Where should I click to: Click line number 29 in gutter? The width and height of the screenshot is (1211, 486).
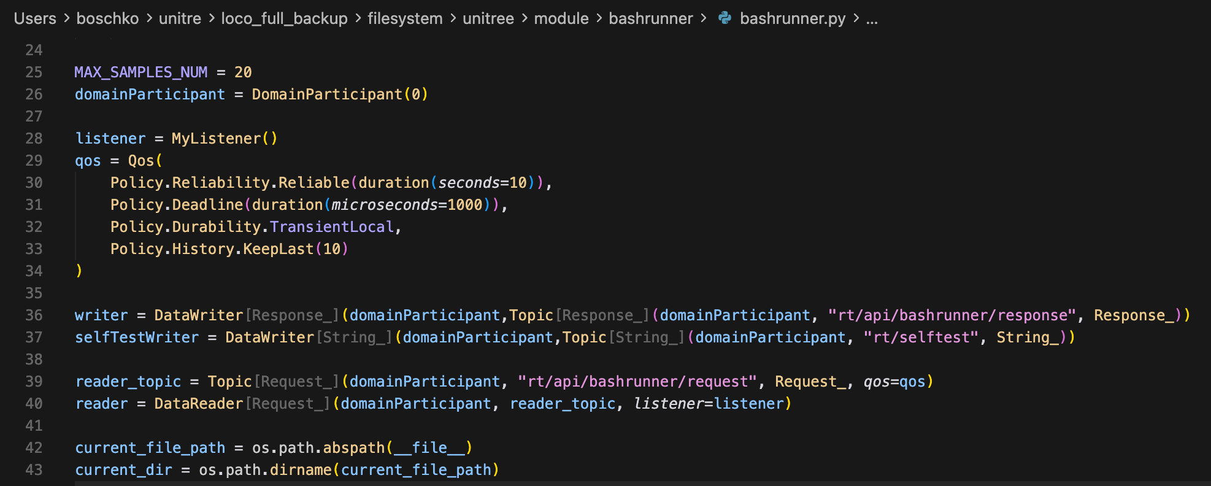[x=34, y=161]
